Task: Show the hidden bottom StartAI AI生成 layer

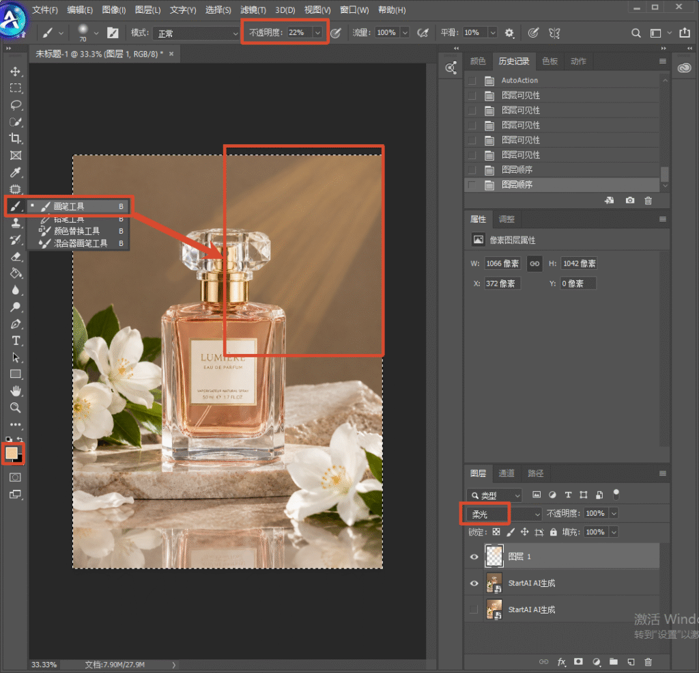Action: [474, 609]
